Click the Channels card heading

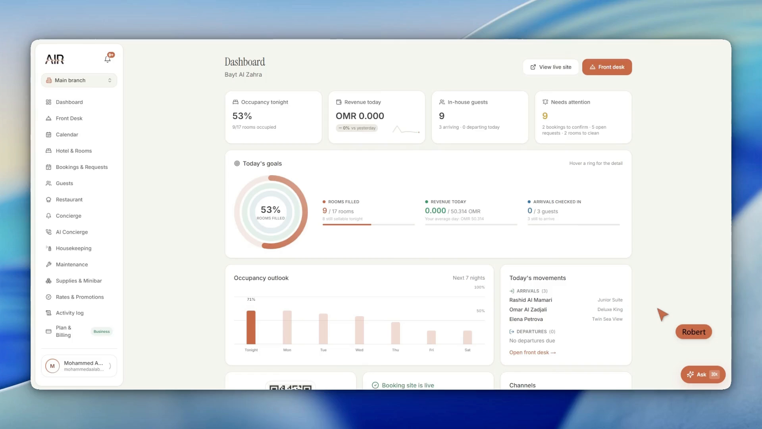(x=522, y=385)
